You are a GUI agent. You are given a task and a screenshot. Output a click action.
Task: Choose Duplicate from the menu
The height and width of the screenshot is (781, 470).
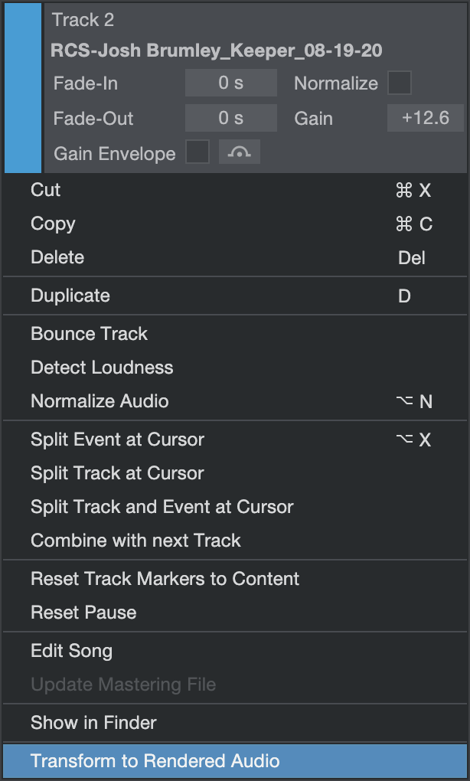point(70,296)
